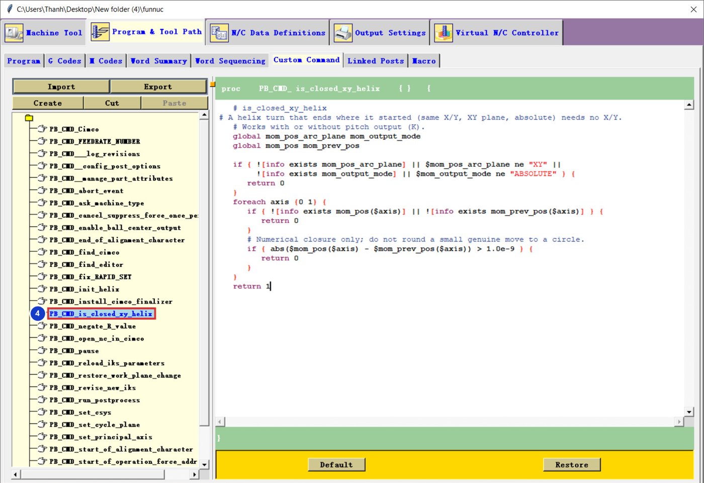The image size is (704, 483).
Task: Select PB_CMD_init_helix command
Action: (x=84, y=289)
